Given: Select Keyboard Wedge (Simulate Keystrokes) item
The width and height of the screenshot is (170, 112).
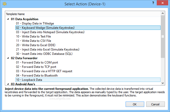Looking at the screenshot, I should [x=45, y=28].
